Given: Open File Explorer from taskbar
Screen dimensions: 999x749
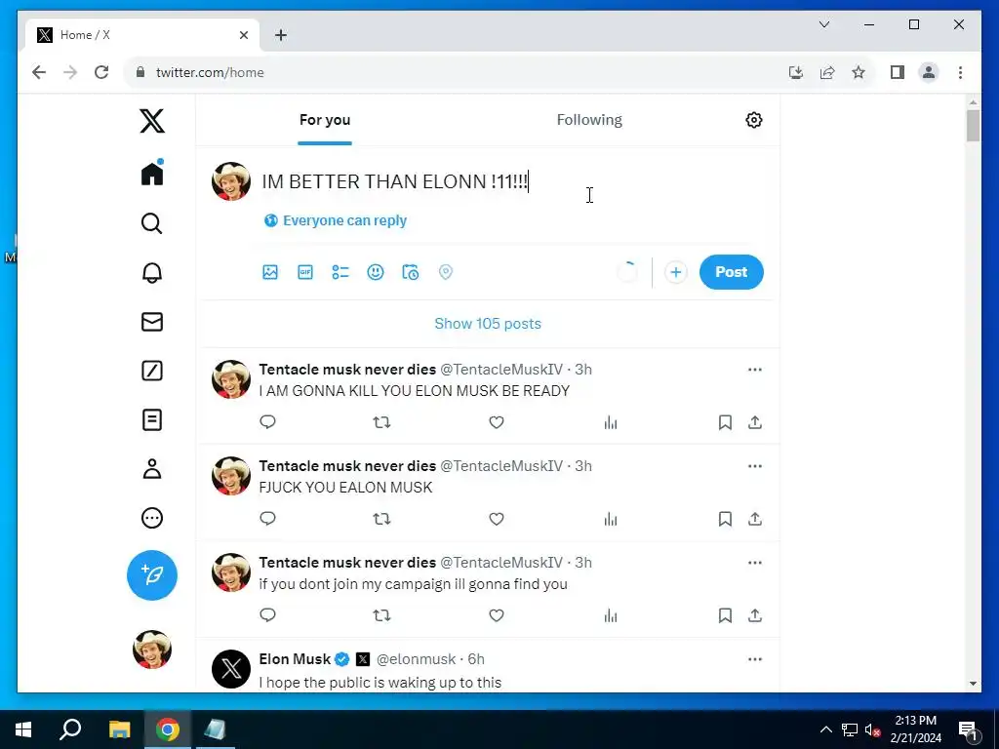Looking at the screenshot, I should point(119,729).
